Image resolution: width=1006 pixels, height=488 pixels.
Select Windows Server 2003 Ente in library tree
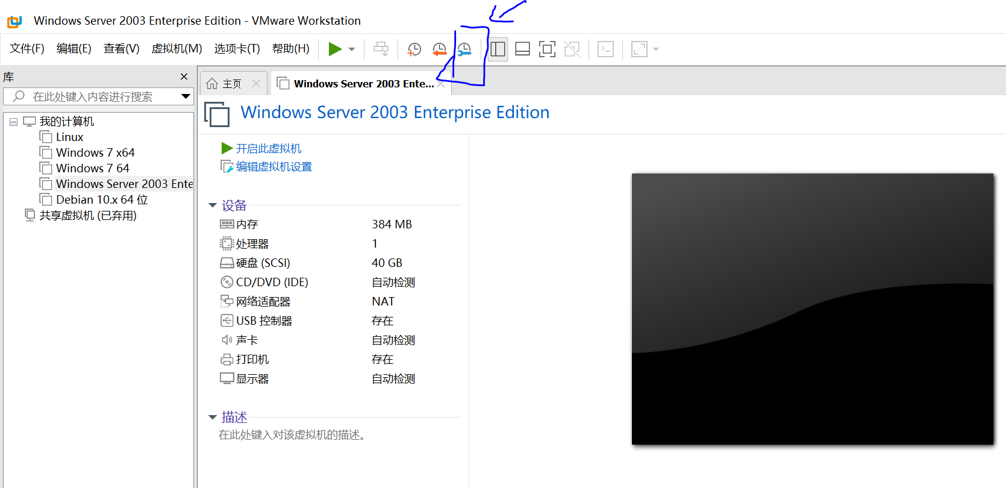coord(124,184)
